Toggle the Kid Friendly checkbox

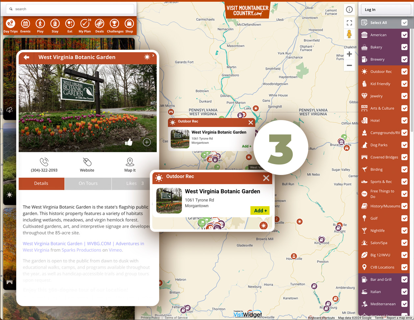[404, 84]
